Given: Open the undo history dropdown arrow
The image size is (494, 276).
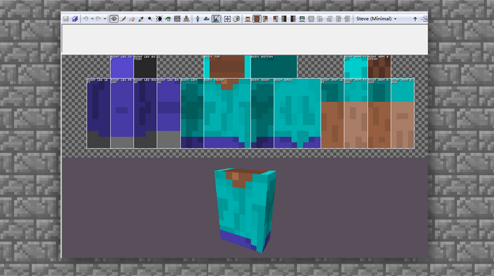Looking at the screenshot, I should point(92,19).
